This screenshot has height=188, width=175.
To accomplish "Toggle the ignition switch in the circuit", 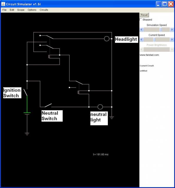I will [25, 92].
